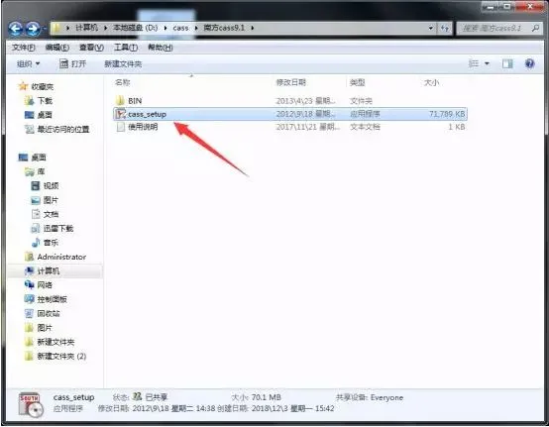
Task: Select 本地磁盘 (D:) in the address path
Action: pos(135,28)
